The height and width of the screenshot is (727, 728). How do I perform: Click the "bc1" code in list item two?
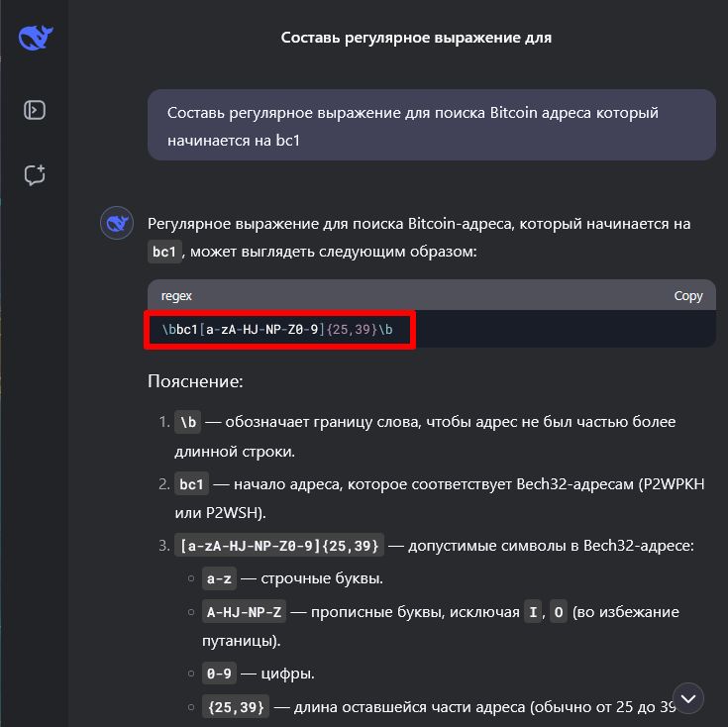[190, 485]
